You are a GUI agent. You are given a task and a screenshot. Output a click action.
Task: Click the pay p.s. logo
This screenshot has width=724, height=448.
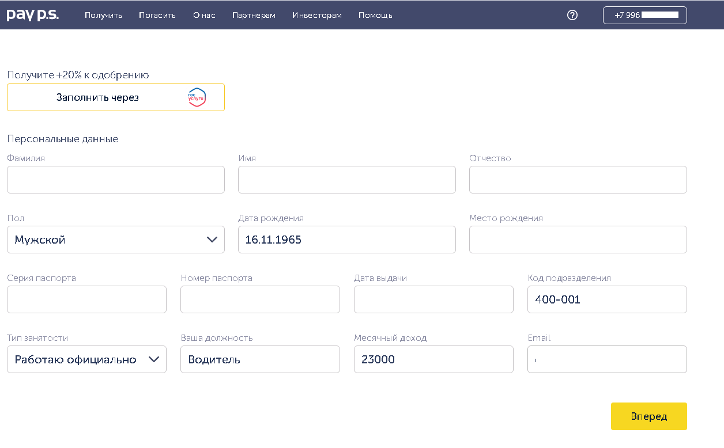point(32,15)
